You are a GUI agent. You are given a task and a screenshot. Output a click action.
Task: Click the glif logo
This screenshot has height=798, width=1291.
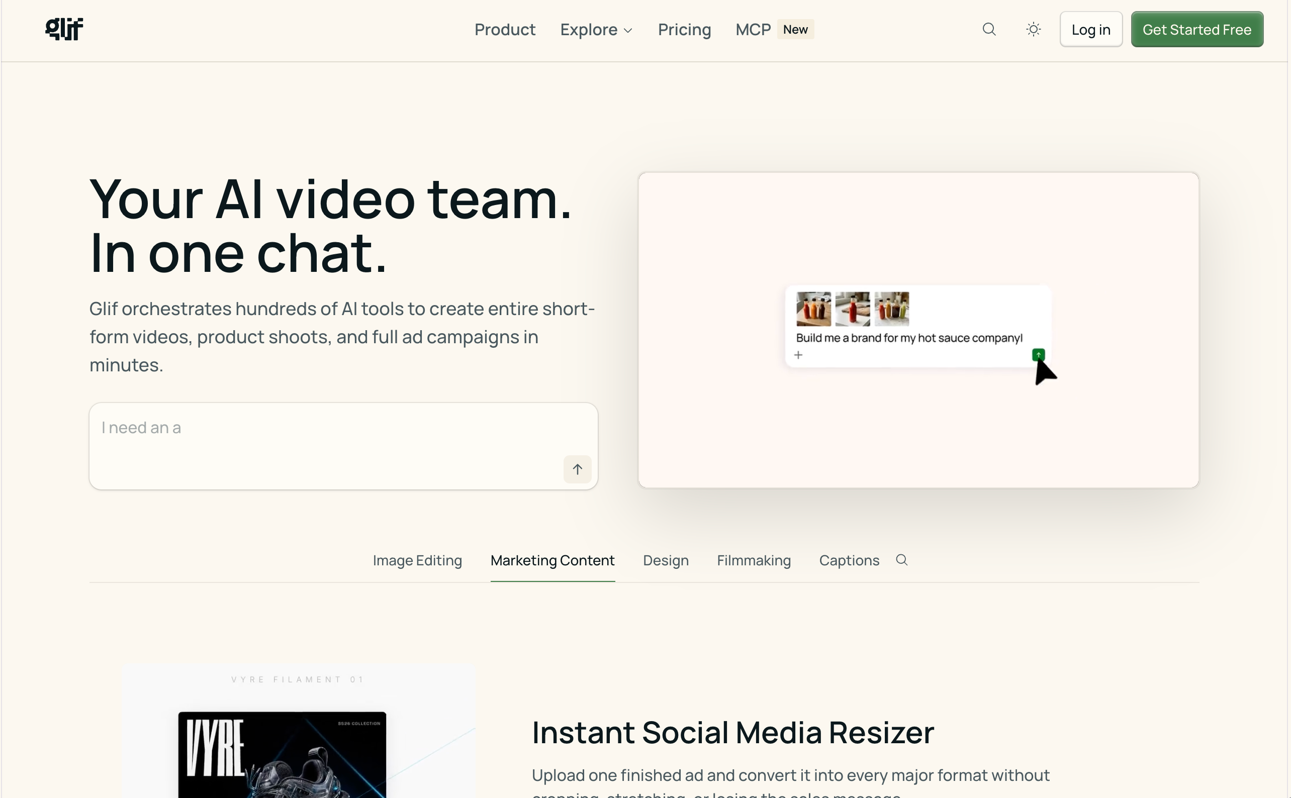pyautogui.click(x=64, y=29)
